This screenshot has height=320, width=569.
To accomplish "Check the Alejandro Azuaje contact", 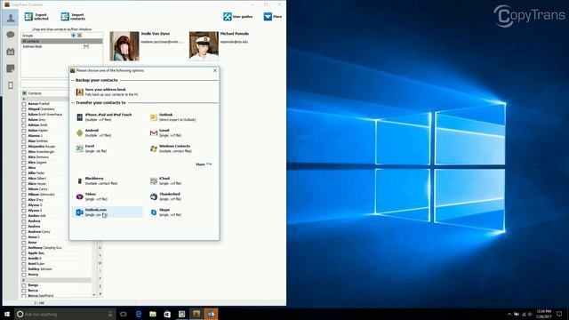I will coord(24,147).
